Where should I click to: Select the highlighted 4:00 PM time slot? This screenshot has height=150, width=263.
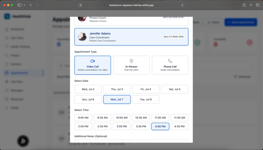point(160,127)
